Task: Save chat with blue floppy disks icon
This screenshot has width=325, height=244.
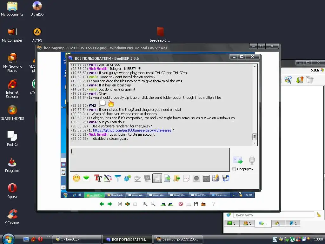Action: click(x=226, y=178)
